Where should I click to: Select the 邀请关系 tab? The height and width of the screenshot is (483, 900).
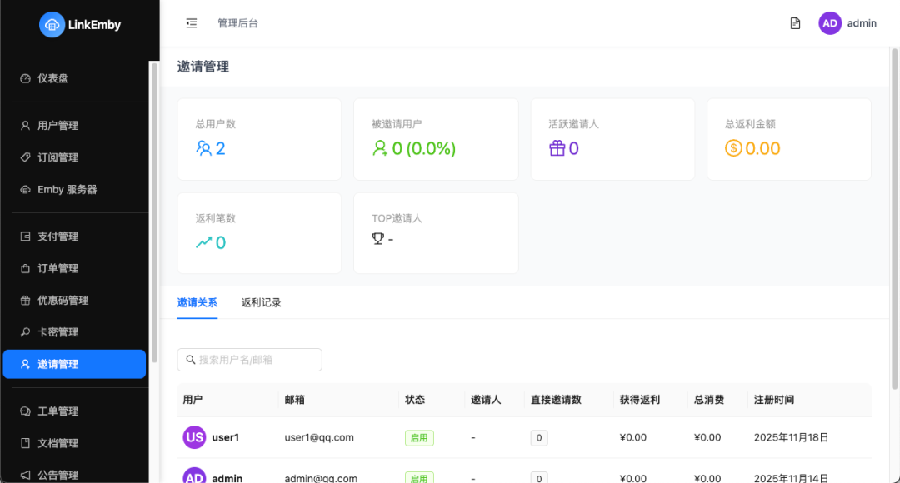tap(197, 303)
